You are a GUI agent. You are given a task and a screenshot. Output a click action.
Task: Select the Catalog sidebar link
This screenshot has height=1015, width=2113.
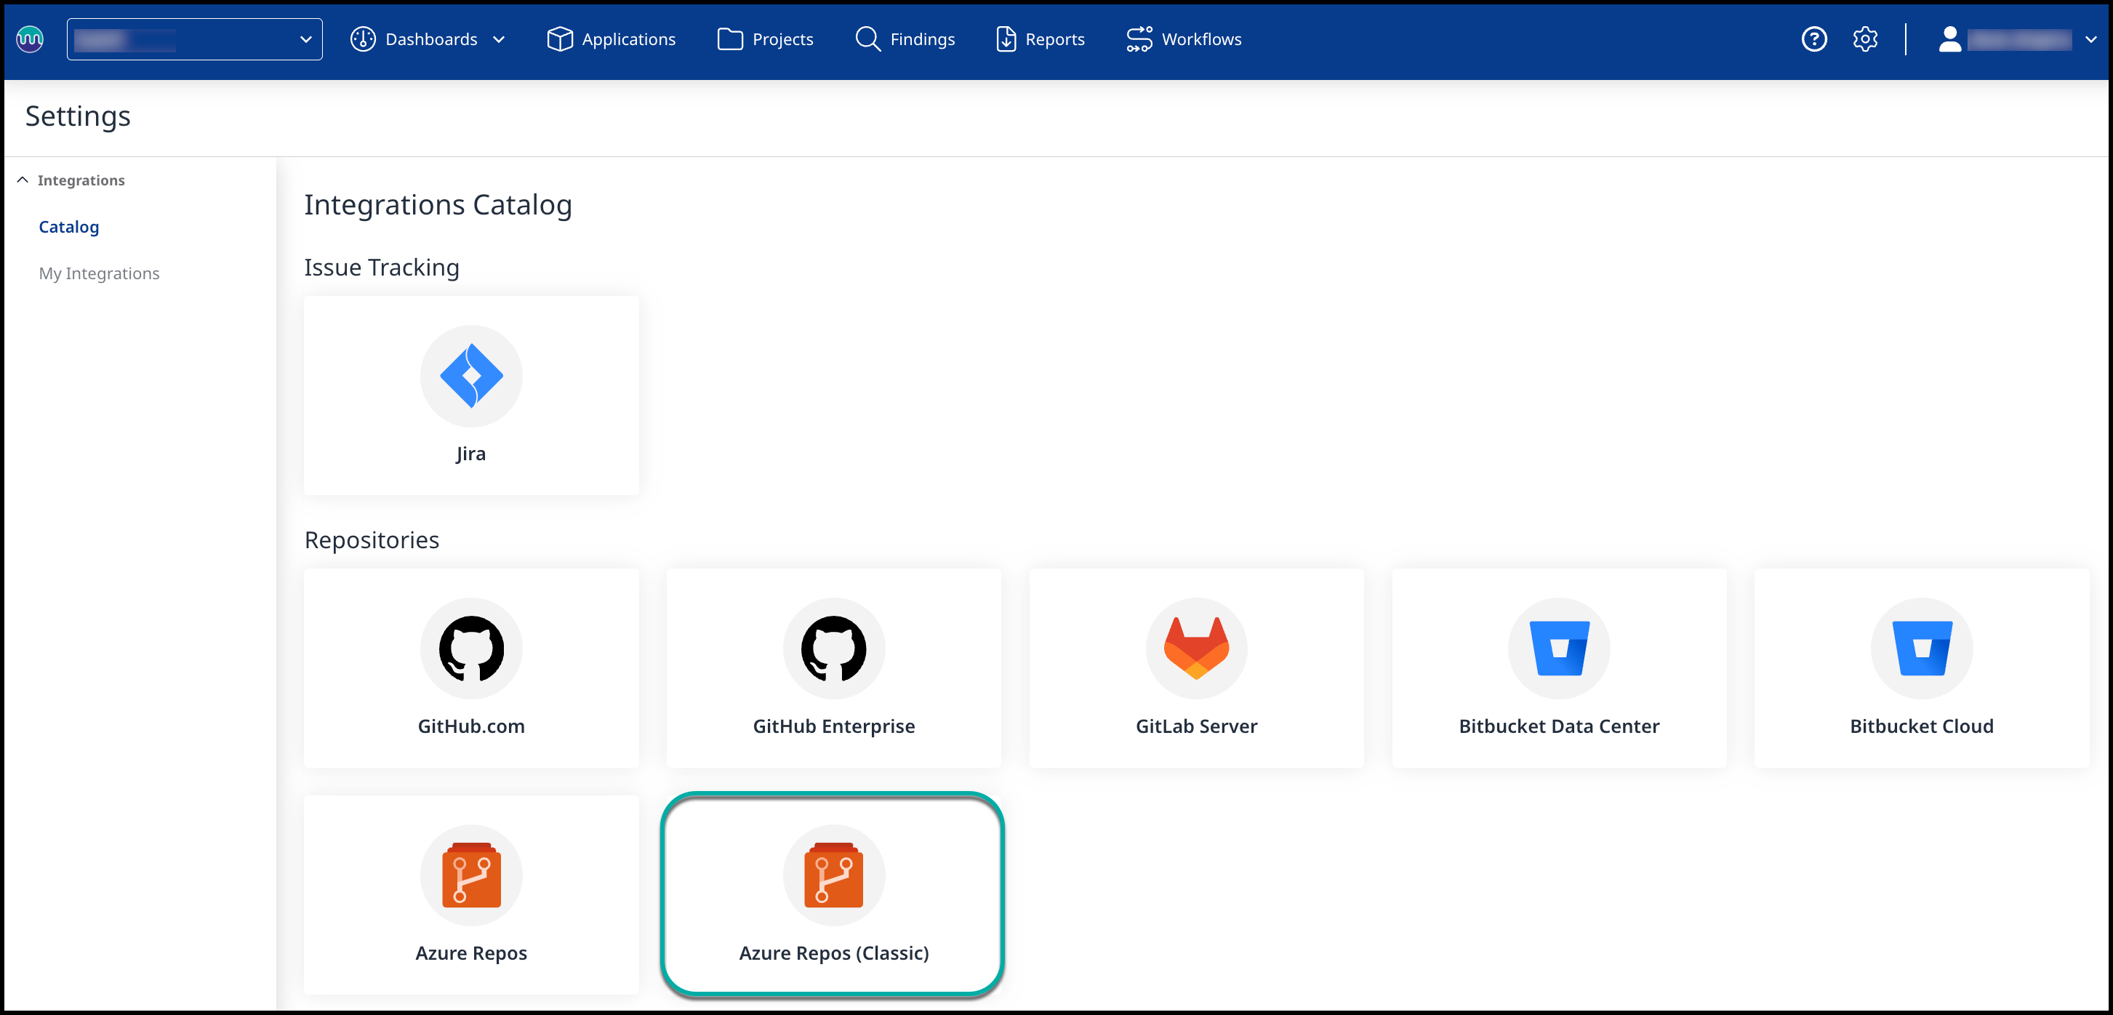point(69,226)
